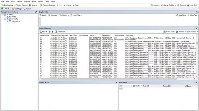Open Capture file from toolbar

[x=21, y=5]
